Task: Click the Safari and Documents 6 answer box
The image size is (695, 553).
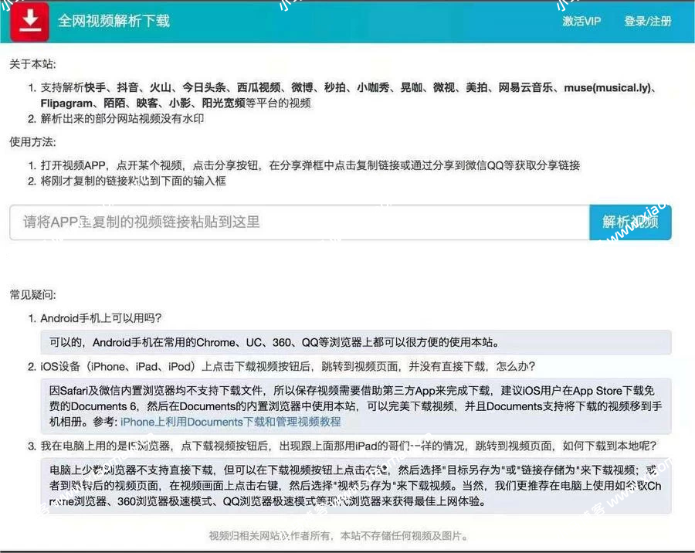Action: click(355, 405)
